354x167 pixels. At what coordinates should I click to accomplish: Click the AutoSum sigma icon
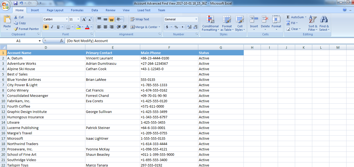coord(288,17)
